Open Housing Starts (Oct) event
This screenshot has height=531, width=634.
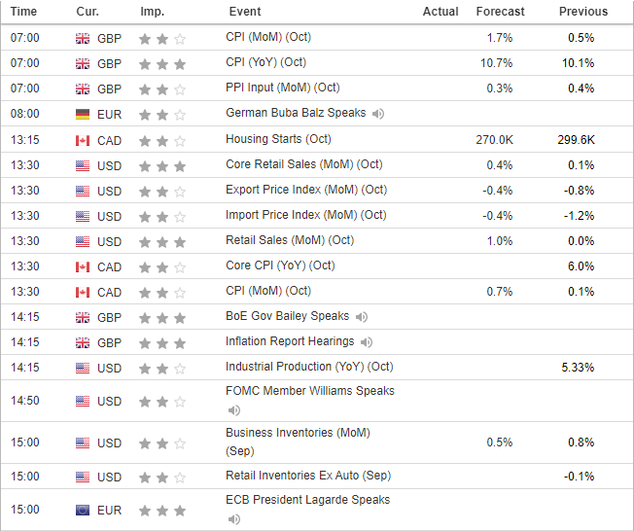click(278, 139)
